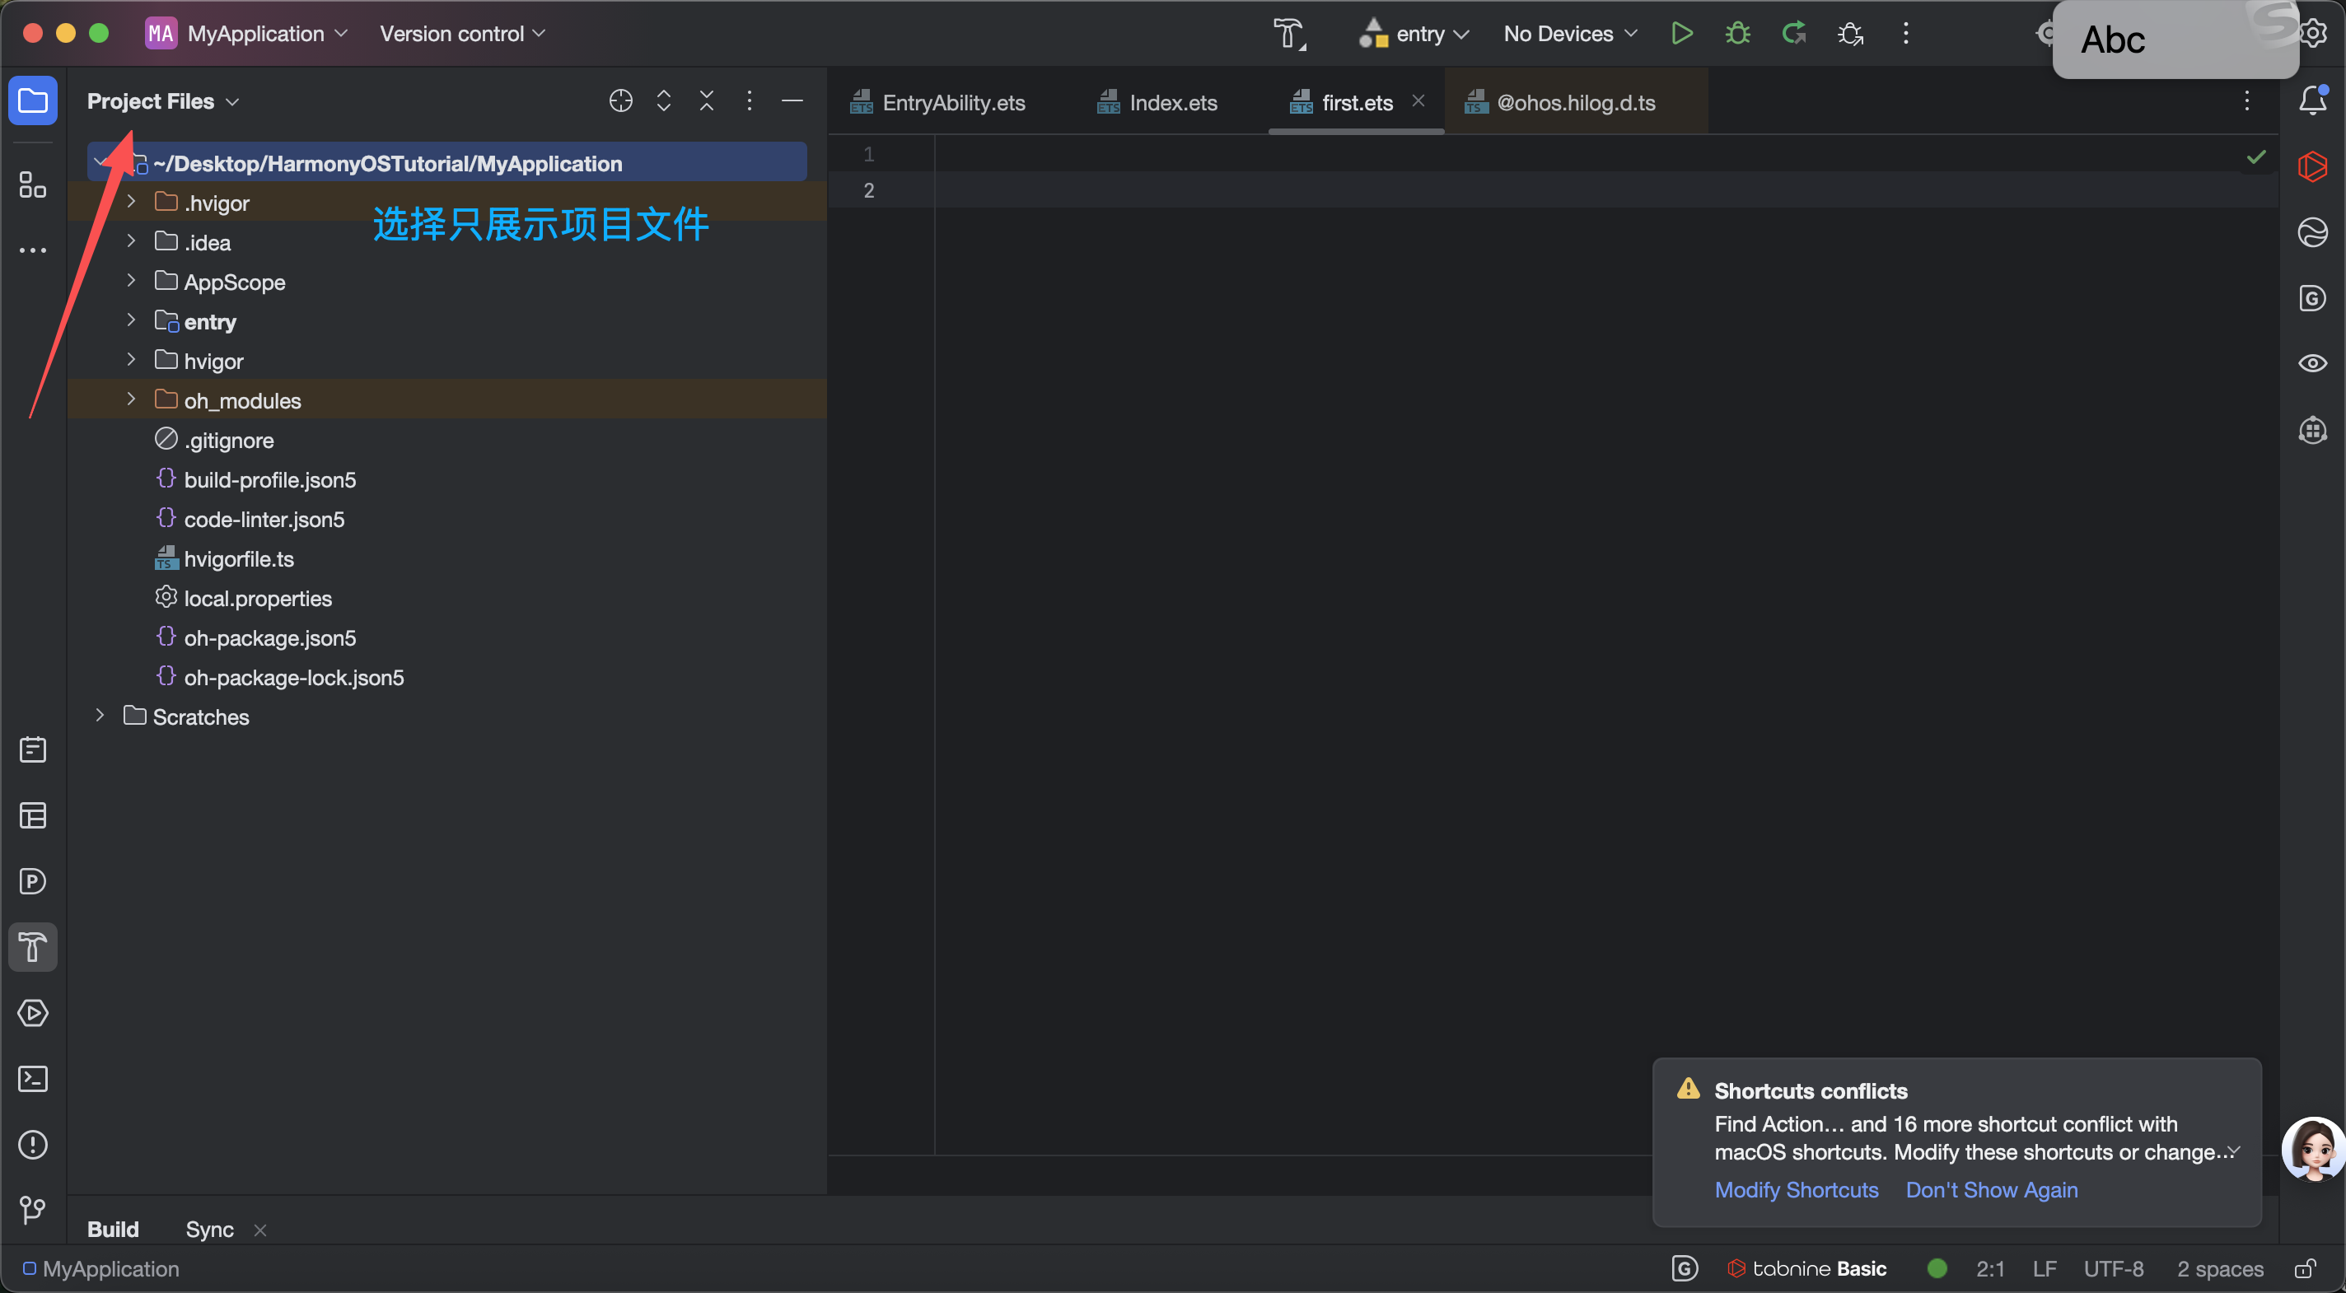Click the Debug bug icon
Image resolution: width=2346 pixels, height=1293 pixels.
1737,34
